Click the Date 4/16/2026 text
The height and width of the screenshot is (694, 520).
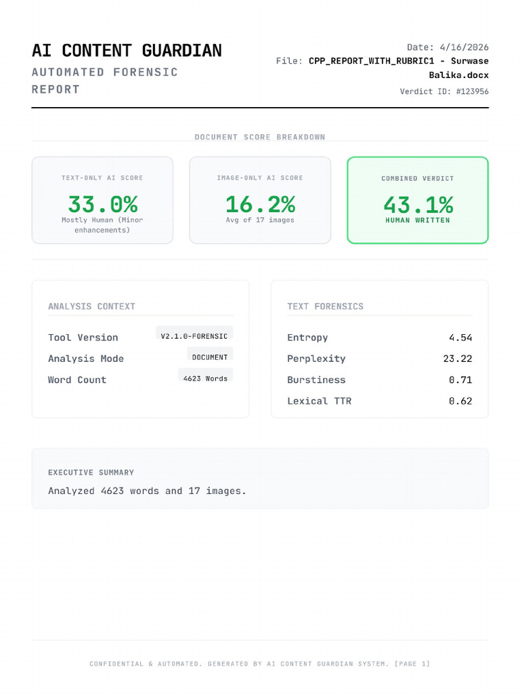(448, 47)
